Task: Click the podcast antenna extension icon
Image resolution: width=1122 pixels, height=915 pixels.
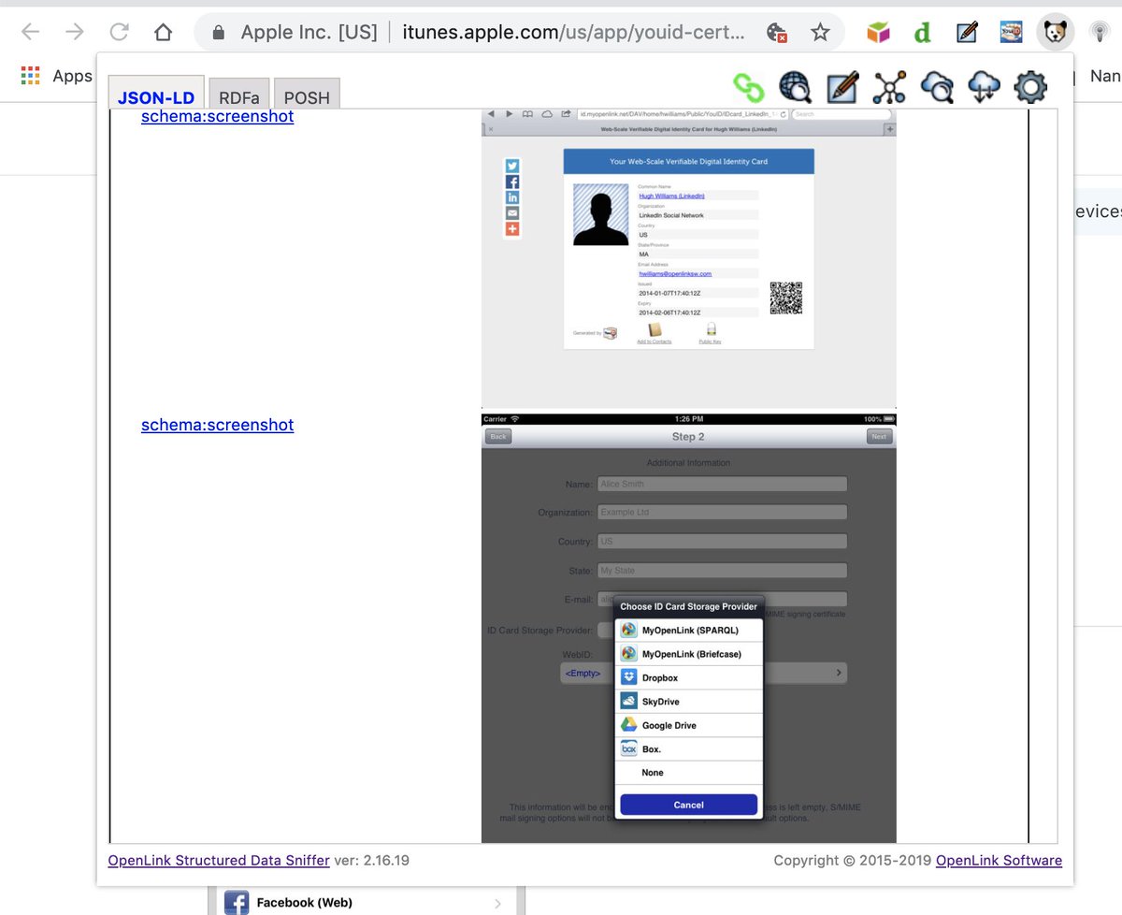Action: pyautogui.click(x=1102, y=33)
